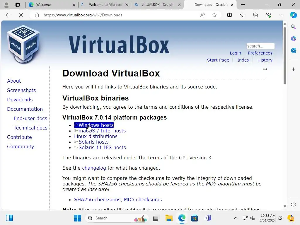This screenshot has height=225, width=300.
Task: Click the browser back arrow
Action: pyautogui.click(x=8, y=15)
